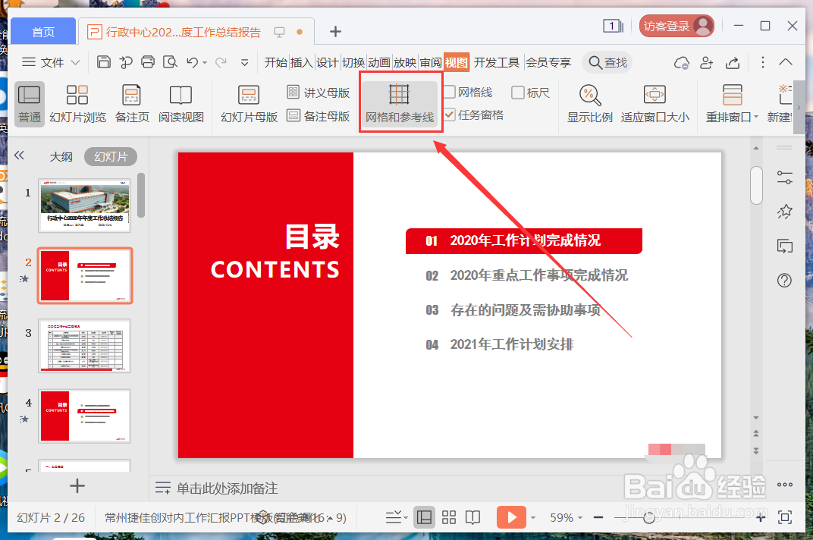Expand 重排窗口 dropdown
Screen dimensions: 813x540
[756, 118]
